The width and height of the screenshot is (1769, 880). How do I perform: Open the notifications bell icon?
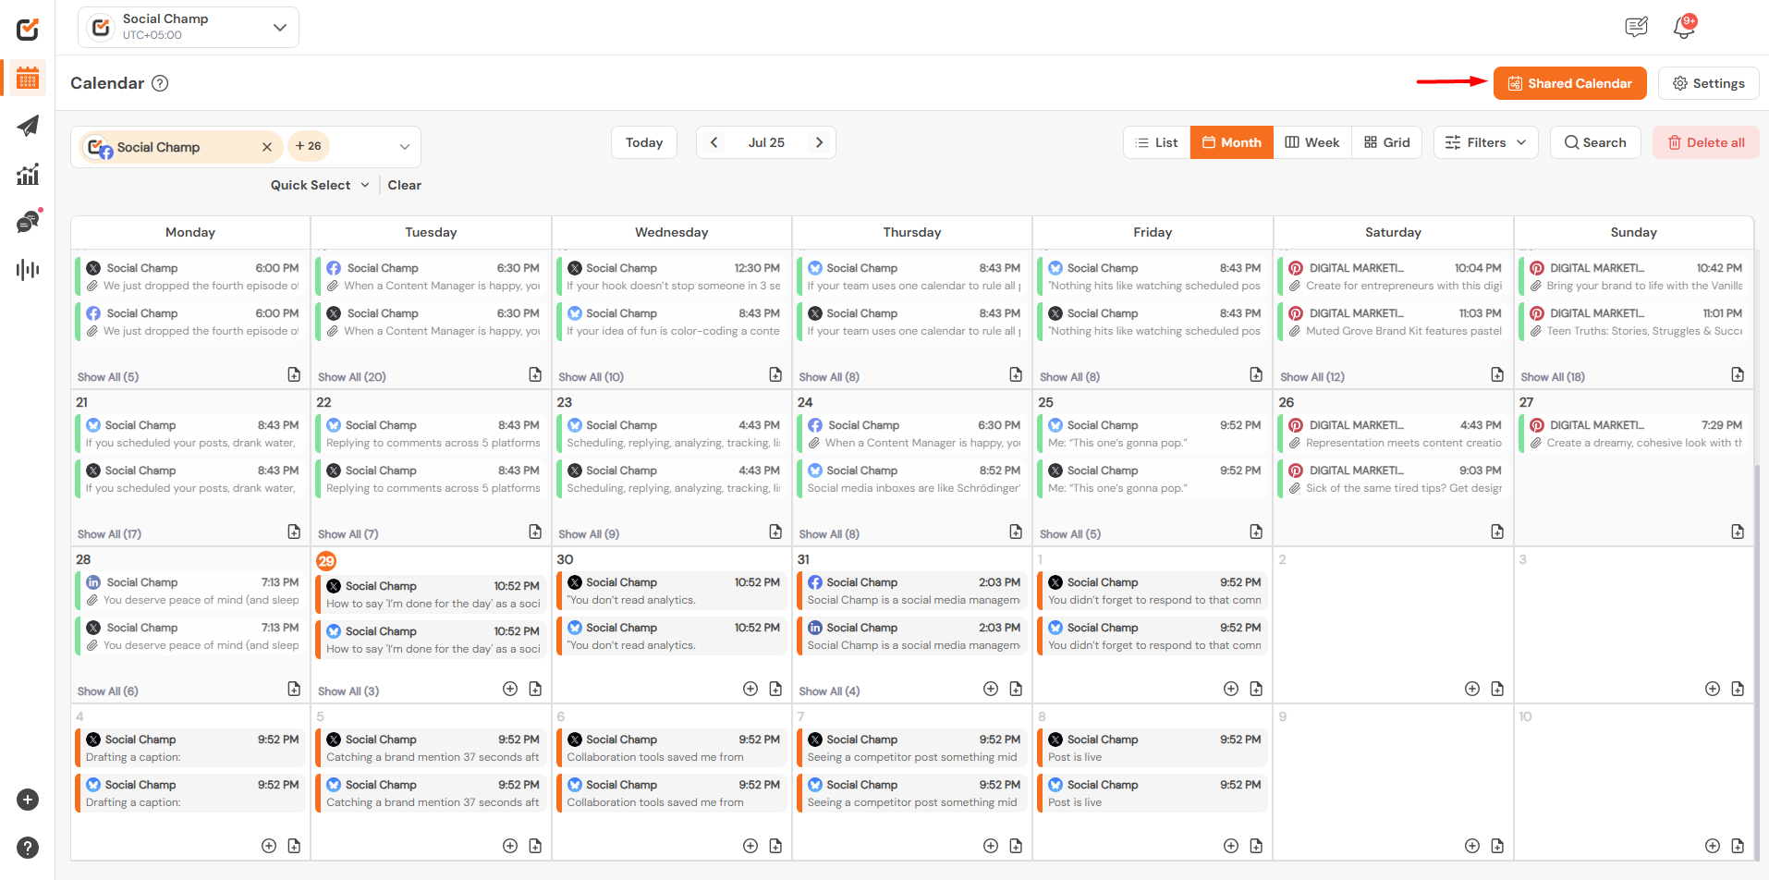[1684, 28]
